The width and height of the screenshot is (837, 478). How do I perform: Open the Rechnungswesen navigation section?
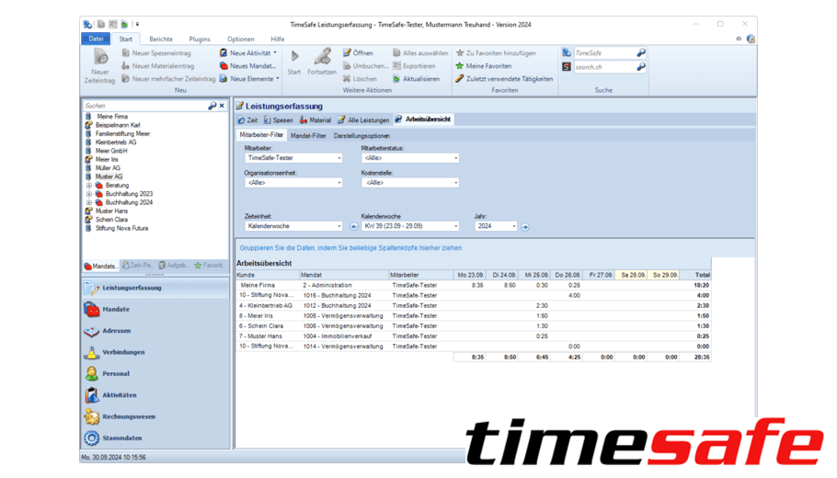click(x=129, y=416)
